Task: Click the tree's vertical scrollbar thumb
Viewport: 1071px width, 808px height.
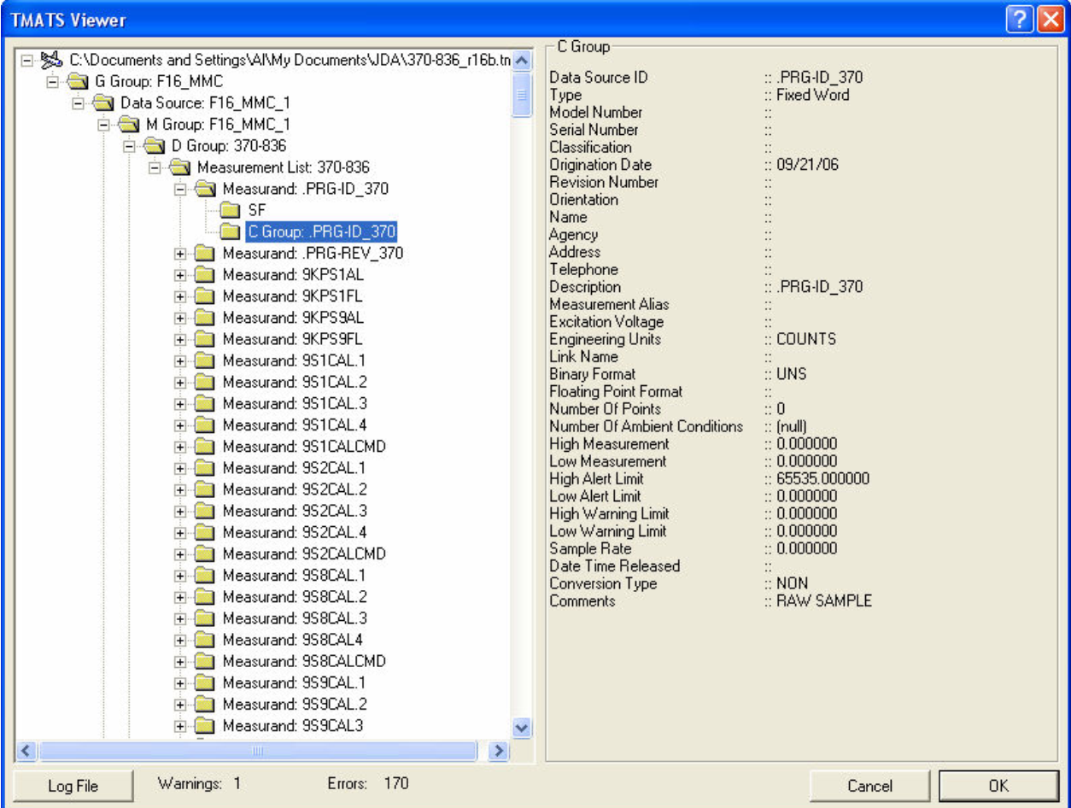Action: [x=523, y=96]
